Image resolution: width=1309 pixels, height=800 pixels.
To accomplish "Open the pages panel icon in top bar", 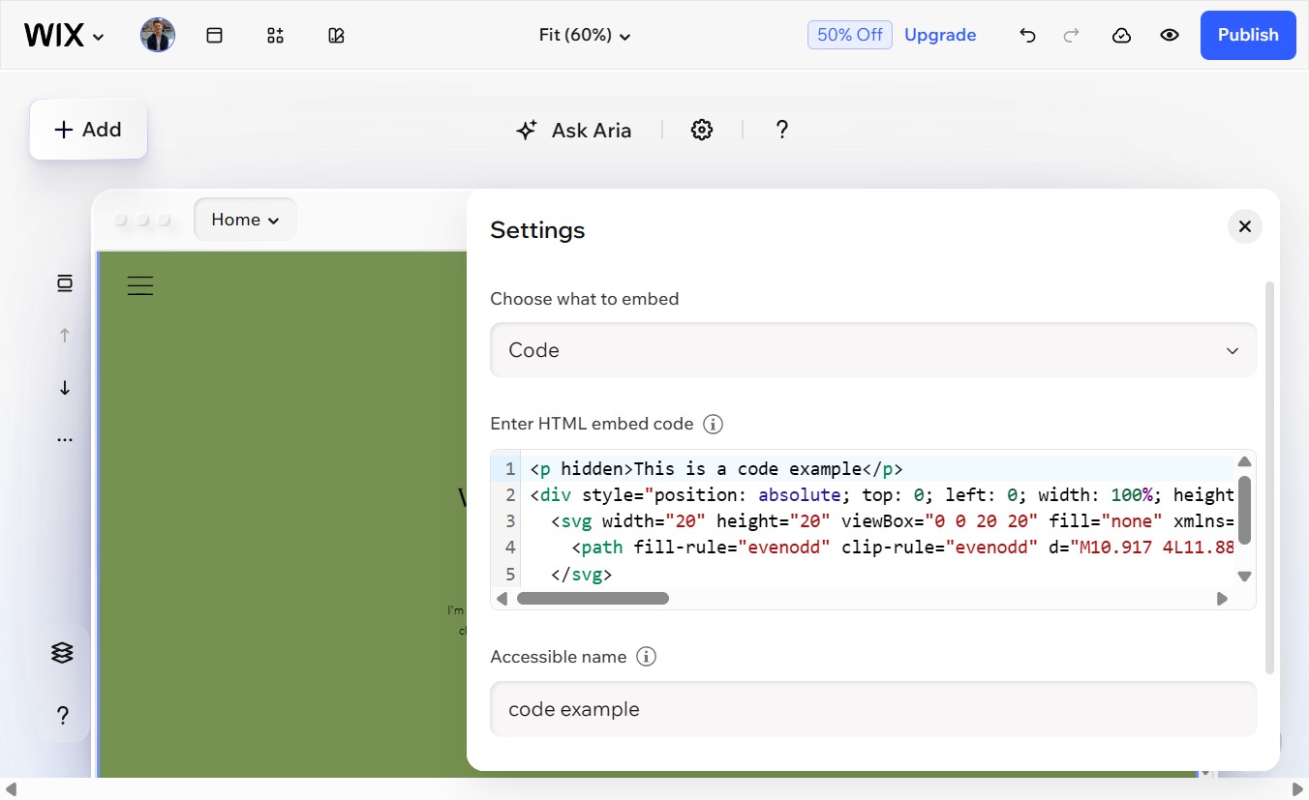I will tap(215, 36).
